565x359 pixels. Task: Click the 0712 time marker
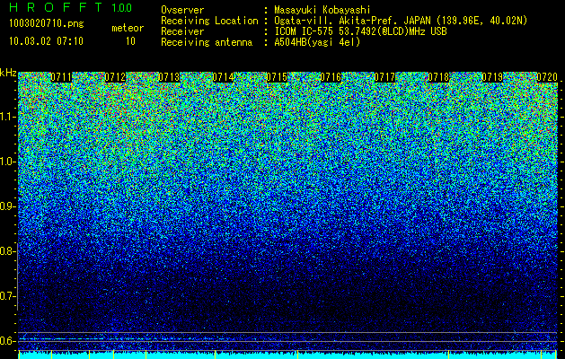[115, 77]
